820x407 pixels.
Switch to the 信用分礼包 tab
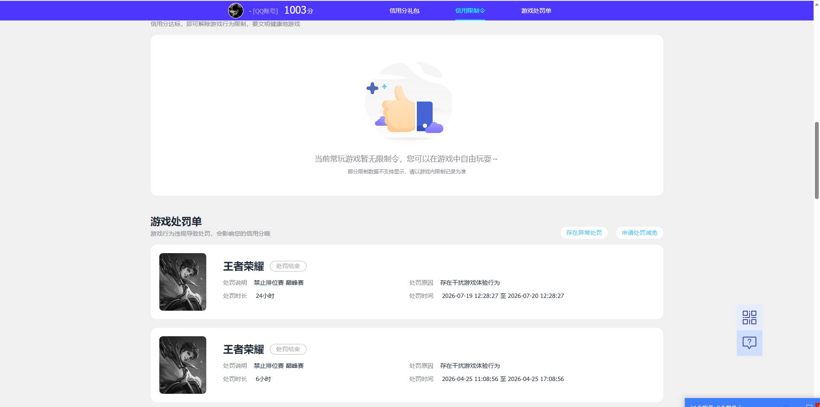404,11
